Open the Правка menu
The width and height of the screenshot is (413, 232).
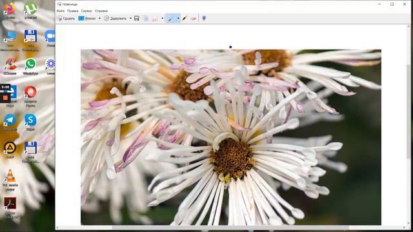[72, 11]
